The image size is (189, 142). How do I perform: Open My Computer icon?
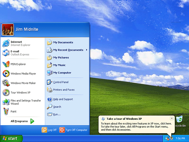click(x=49, y=73)
